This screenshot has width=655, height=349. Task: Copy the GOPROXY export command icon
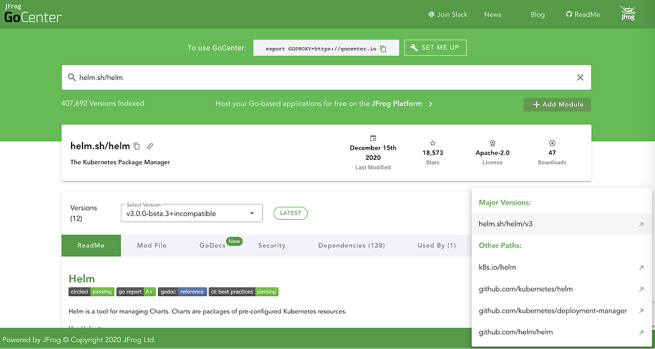pos(383,49)
